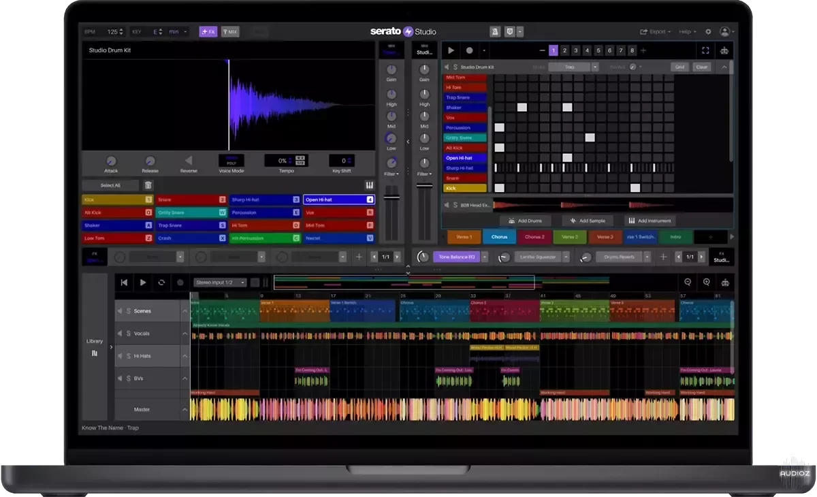
Task: Click the metronome icon in top bar
Action: (x=495, y=31)
